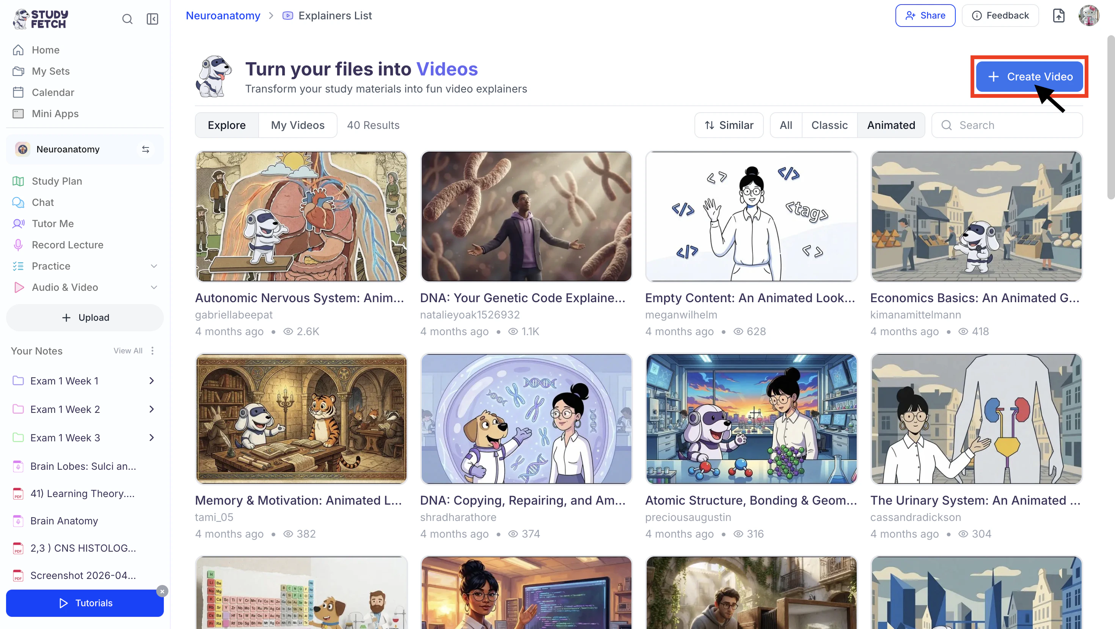Viewport: 1115px width, 629px height.
Task: Open My Sets folder
Action: pyautogui.click(x=85, y=71)
